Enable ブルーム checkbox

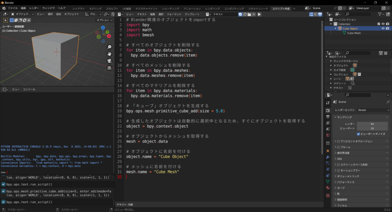click(338, 147)
